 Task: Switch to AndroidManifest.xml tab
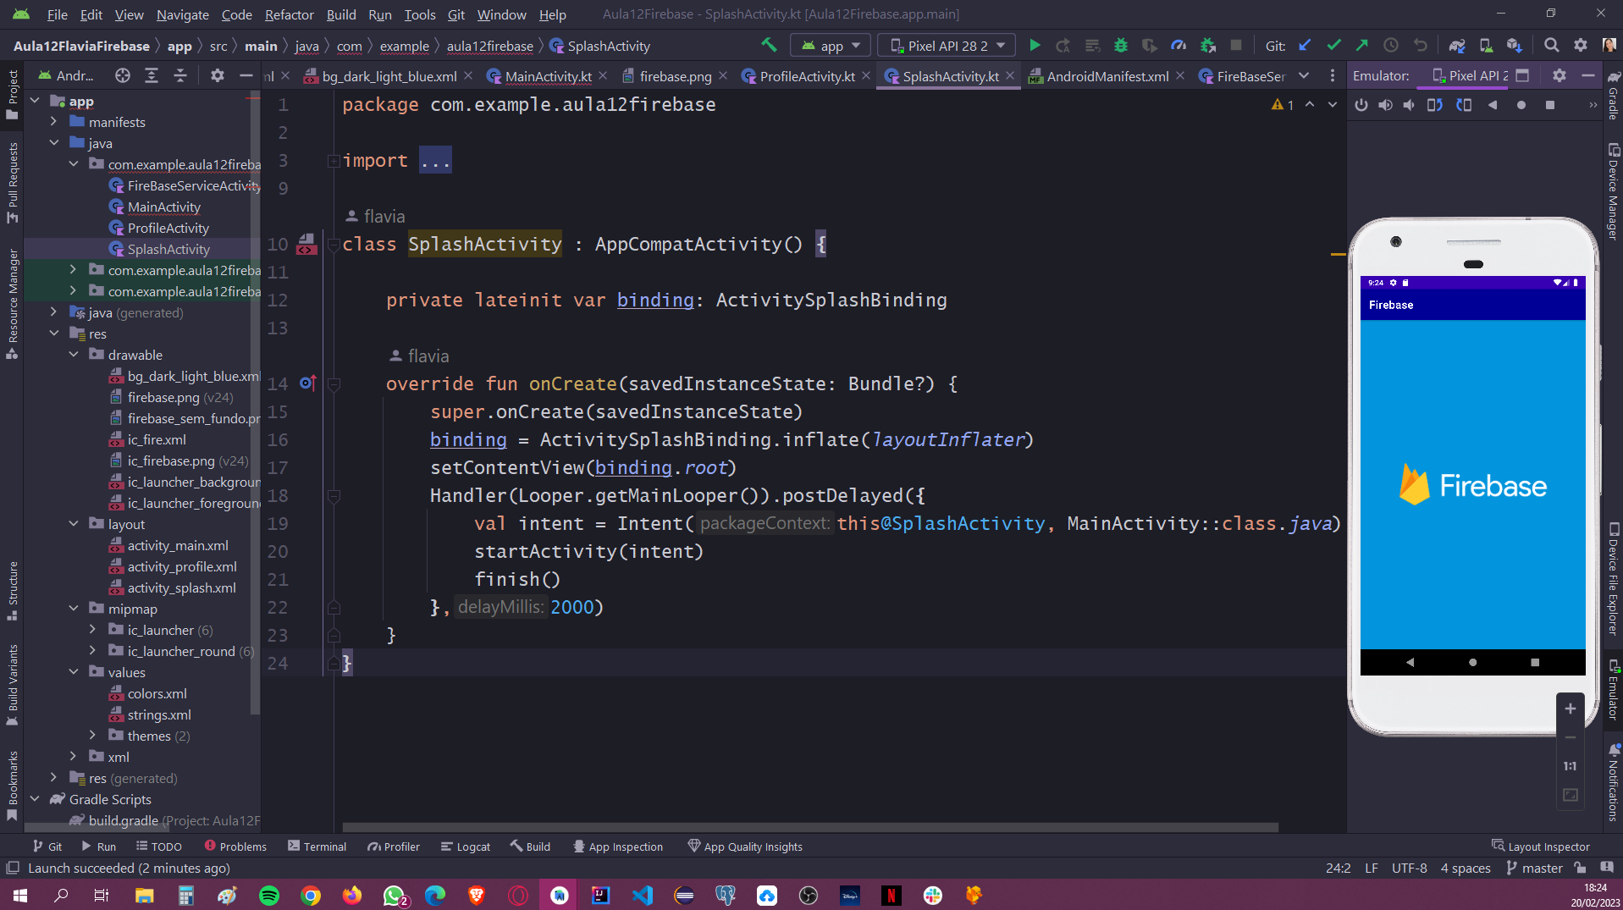(1107, 76)
